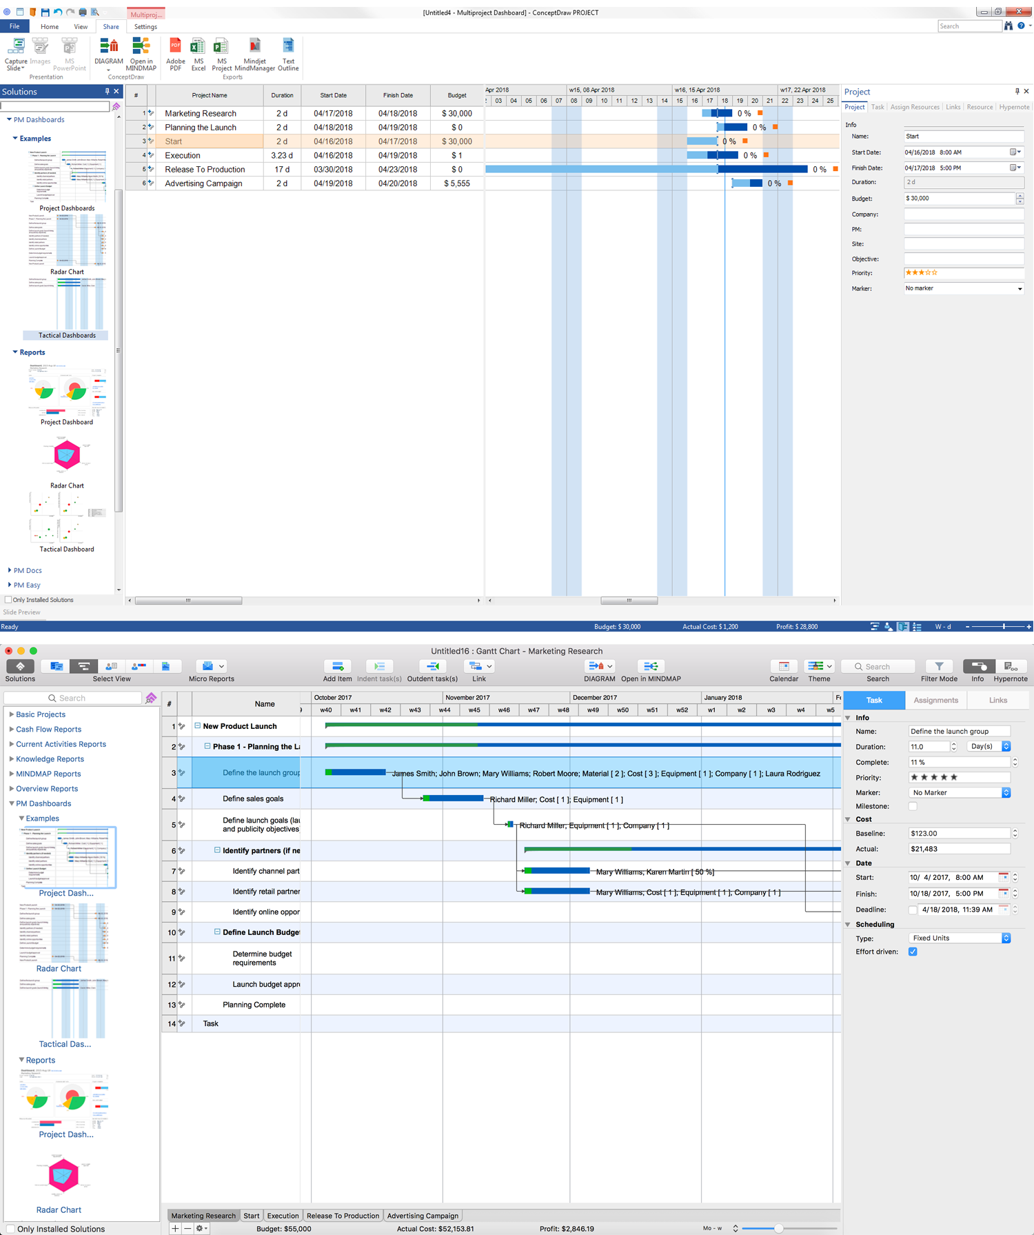Click Indent task(s) icon
This screenshot has width=1034, height=1235.
tap(379, 666)
